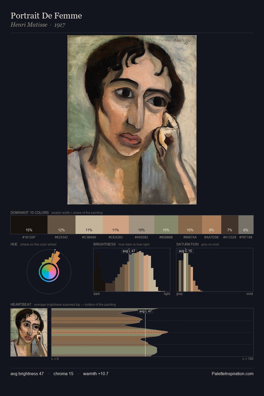Click the 'grey vs vivid' caption

(x=210, y=244)
